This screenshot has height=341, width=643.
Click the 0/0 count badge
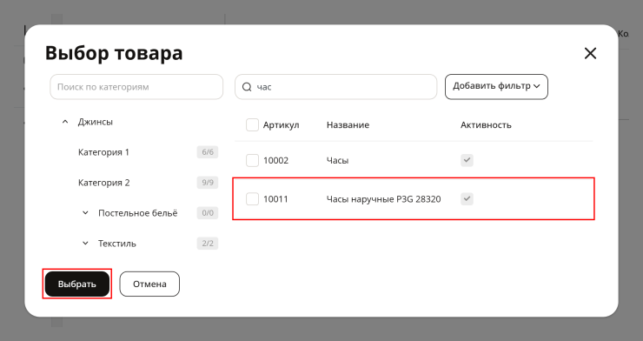(x=208, y=213)
